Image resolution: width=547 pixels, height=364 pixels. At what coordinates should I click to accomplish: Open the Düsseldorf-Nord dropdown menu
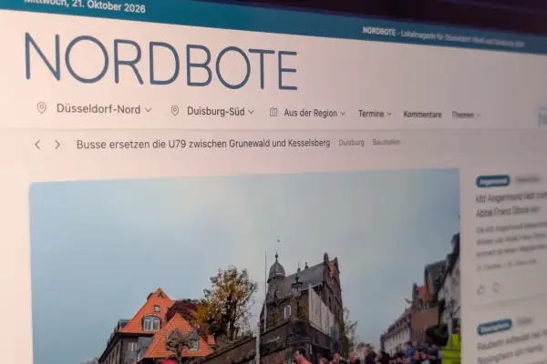[x=104, y=109]
